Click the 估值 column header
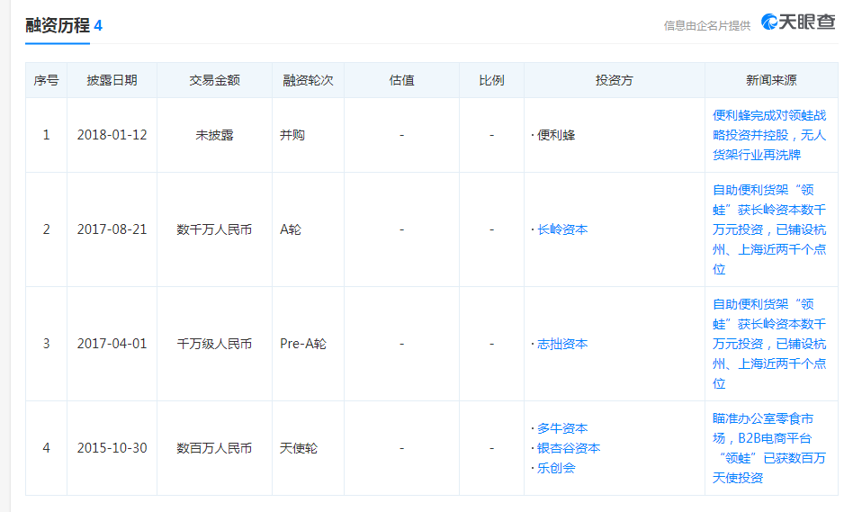 pyautogui.click(x=401, y=80)
